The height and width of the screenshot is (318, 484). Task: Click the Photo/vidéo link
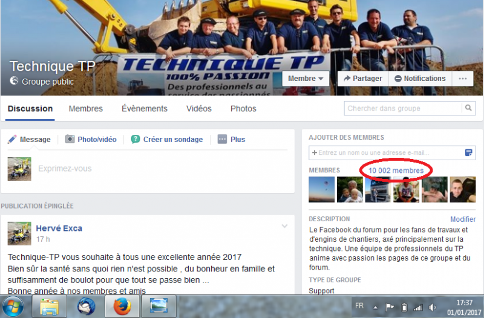[x=97, y=140]
